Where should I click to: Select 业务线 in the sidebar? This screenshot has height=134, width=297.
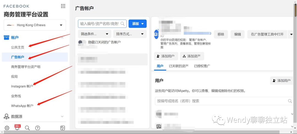(x=16, y=96)
